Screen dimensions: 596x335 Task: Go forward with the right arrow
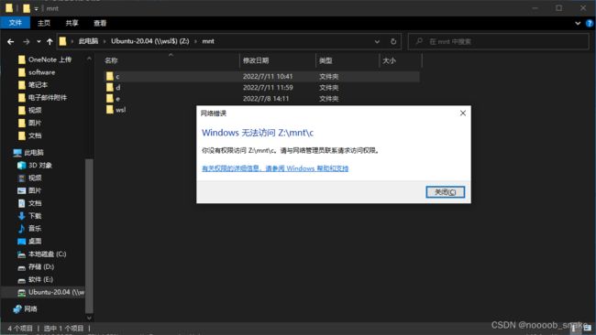[x=27, y=41]
